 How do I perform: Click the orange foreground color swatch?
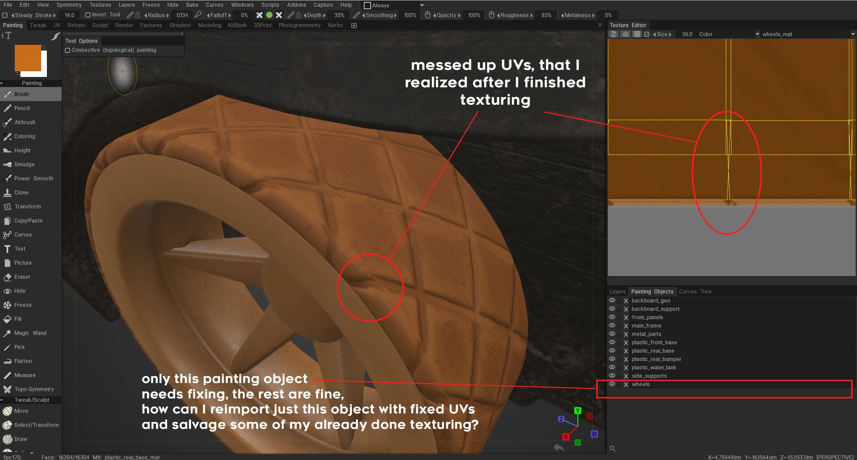[x=27, y=58]
